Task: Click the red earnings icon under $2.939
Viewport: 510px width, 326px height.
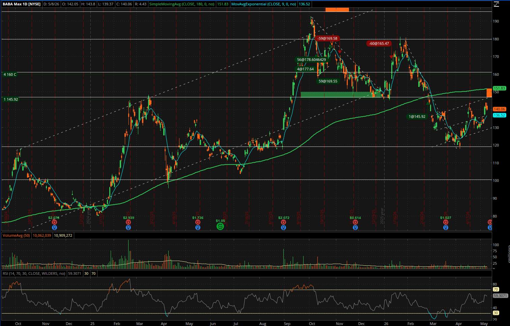Action: point(129,222)
